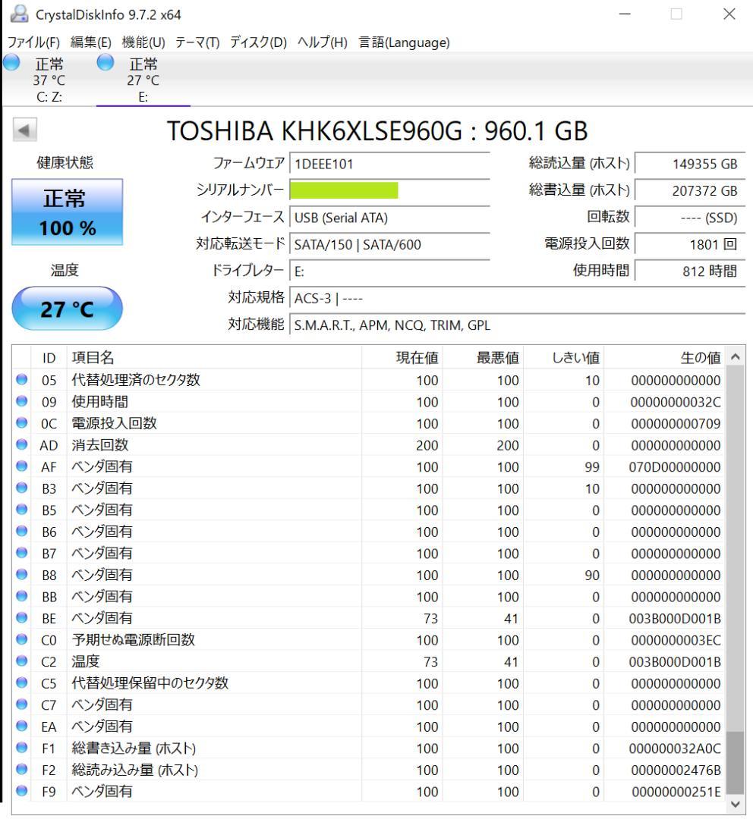753x819 pixels.
Task: Click the scrollbar up arrow in SMART list
Action: (736, 356)
